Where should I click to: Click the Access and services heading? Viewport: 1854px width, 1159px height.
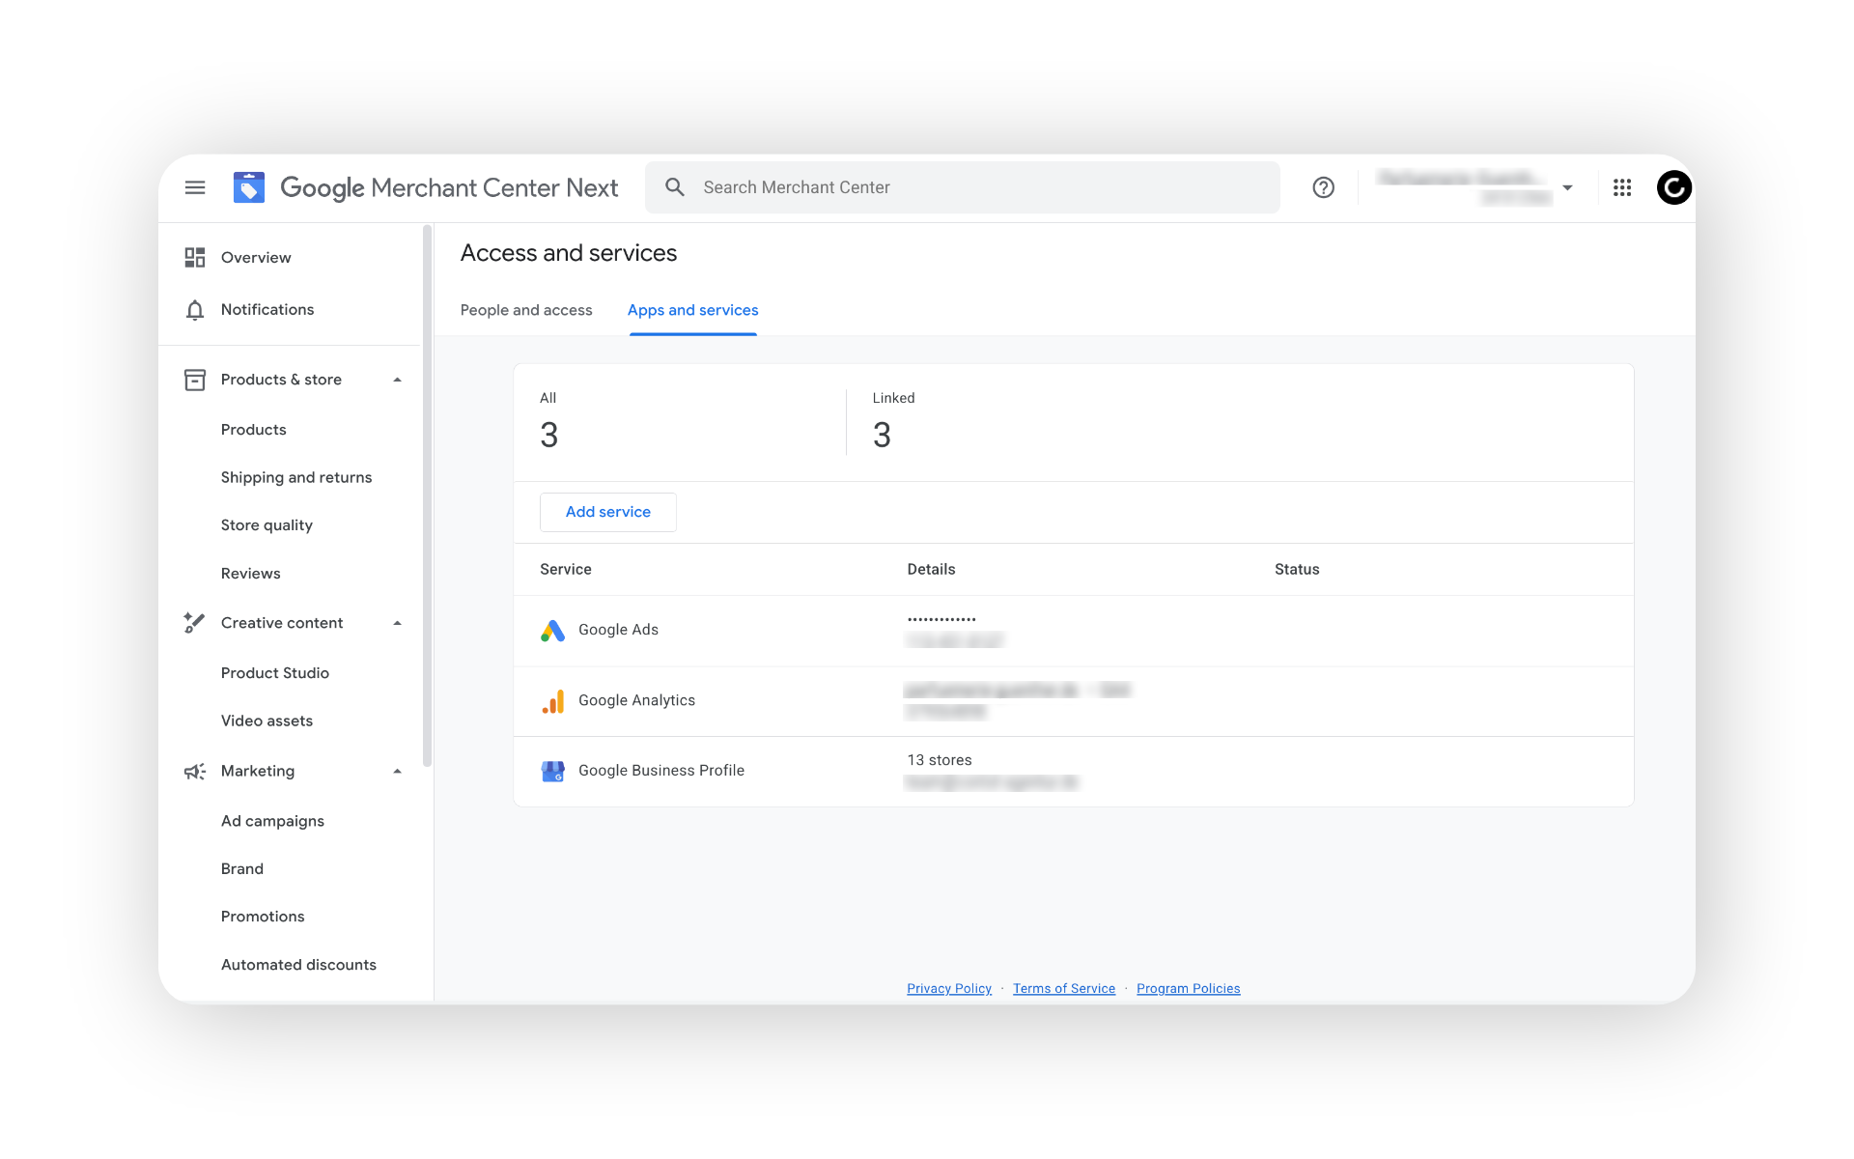coord(569,253)
